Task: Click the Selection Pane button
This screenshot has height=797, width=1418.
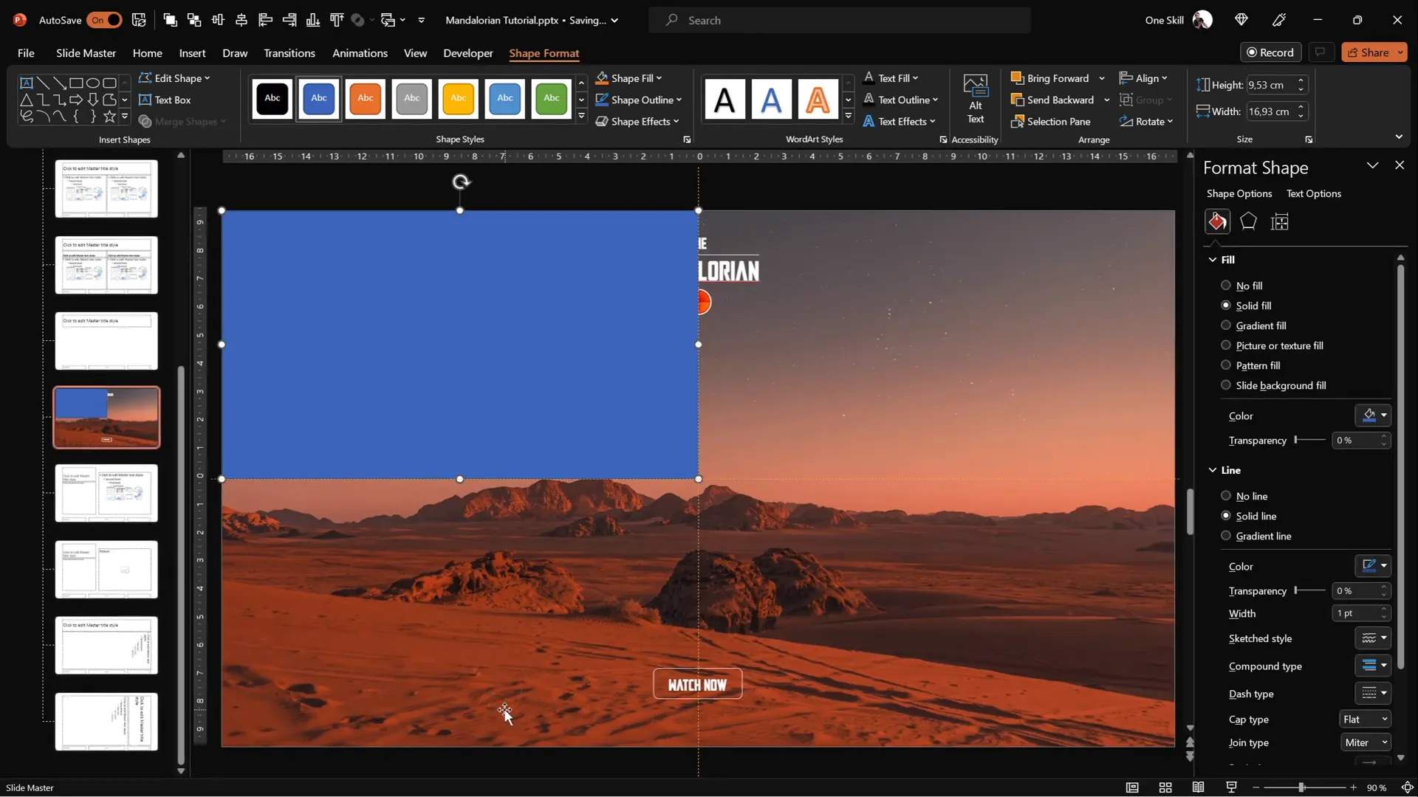Action: [1051, 121]
